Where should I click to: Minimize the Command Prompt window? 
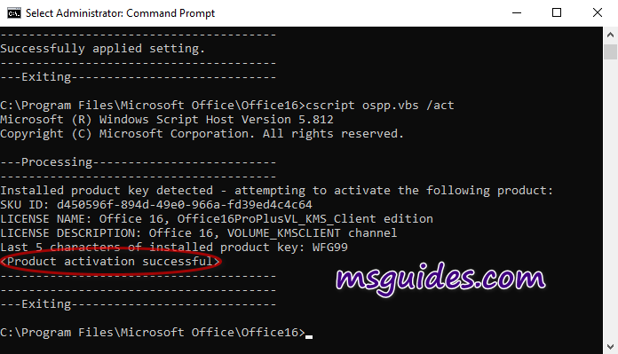[517, 13]
